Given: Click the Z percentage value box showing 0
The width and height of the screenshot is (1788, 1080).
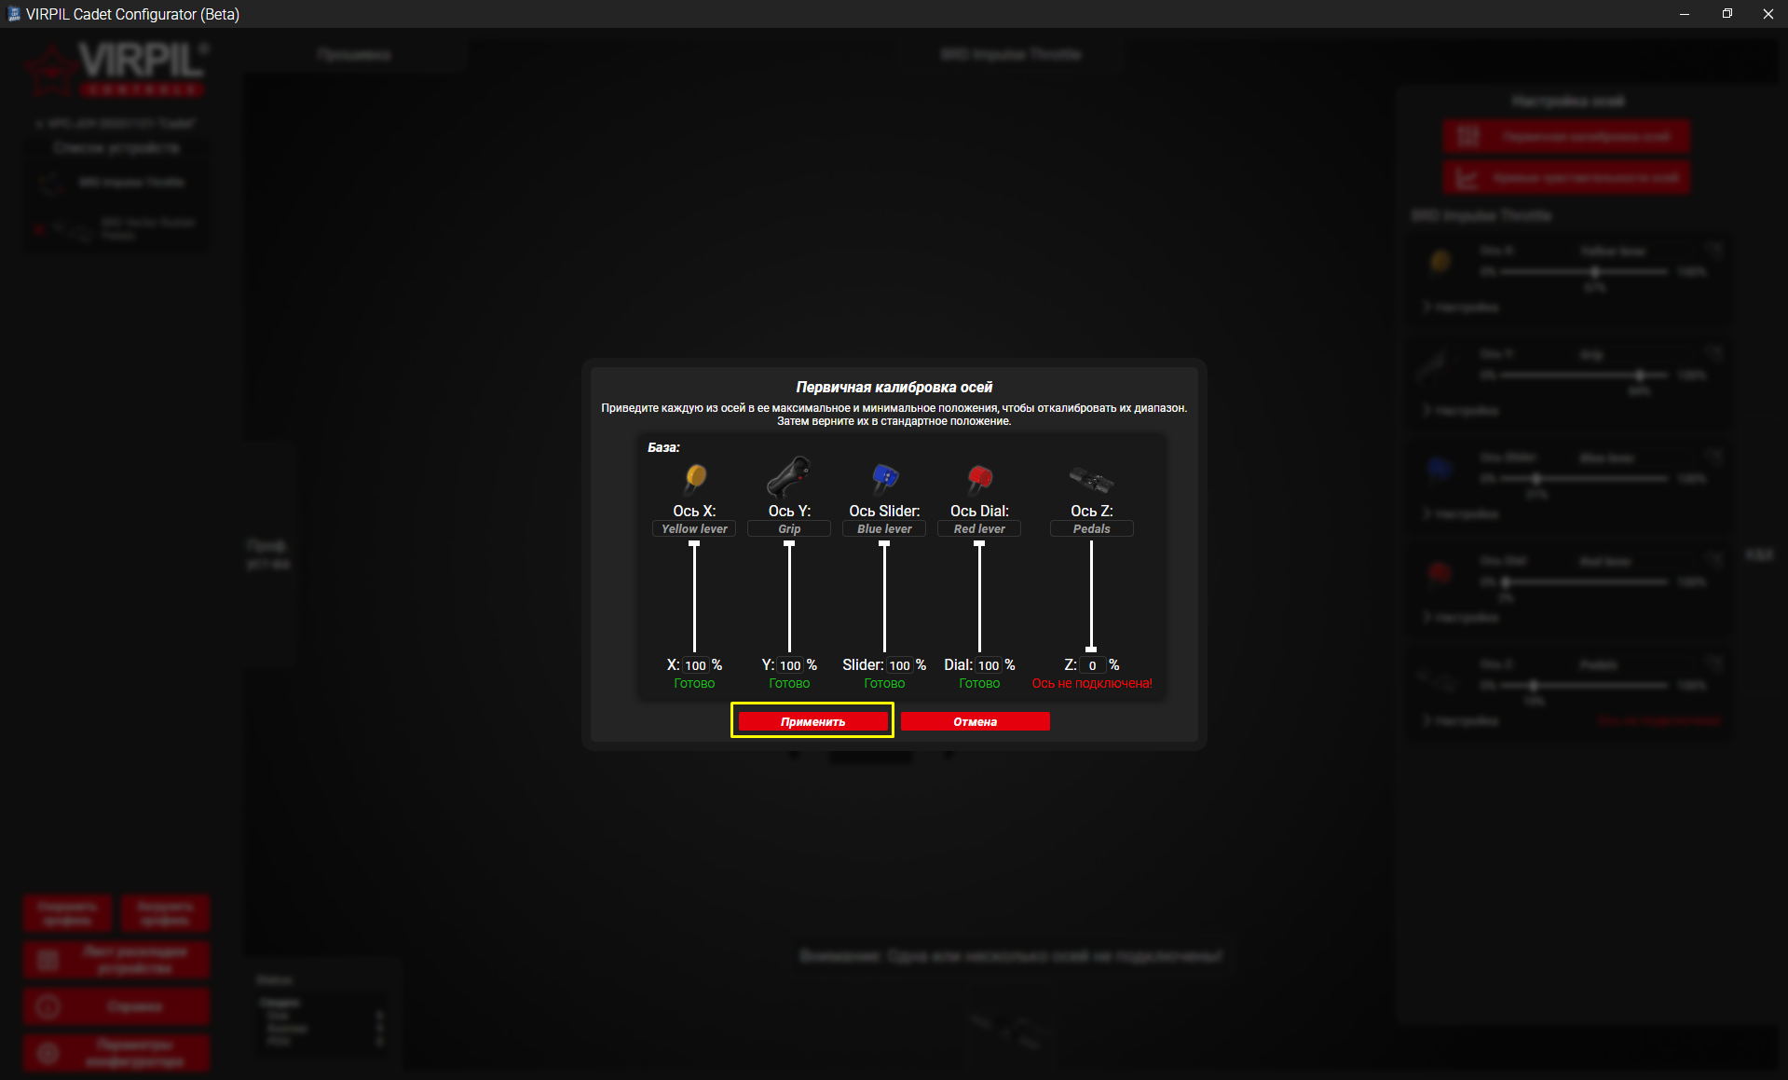Looking at the screenshot, I should [1092, 665].
